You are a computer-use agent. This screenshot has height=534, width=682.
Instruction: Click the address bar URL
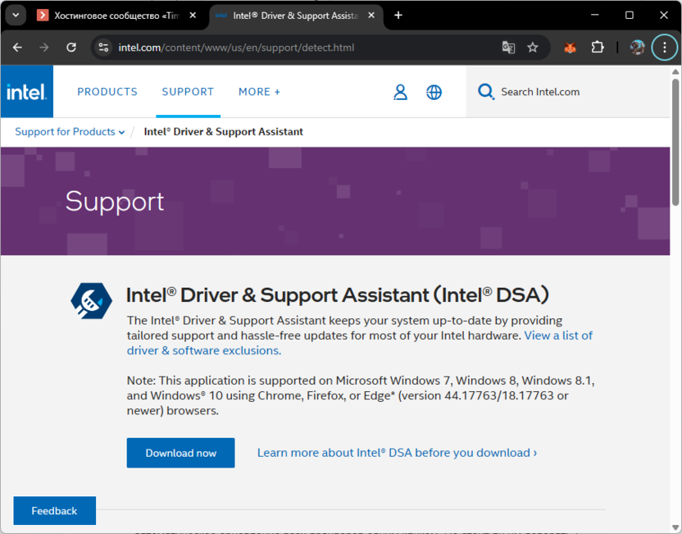(x=236, y=48)
